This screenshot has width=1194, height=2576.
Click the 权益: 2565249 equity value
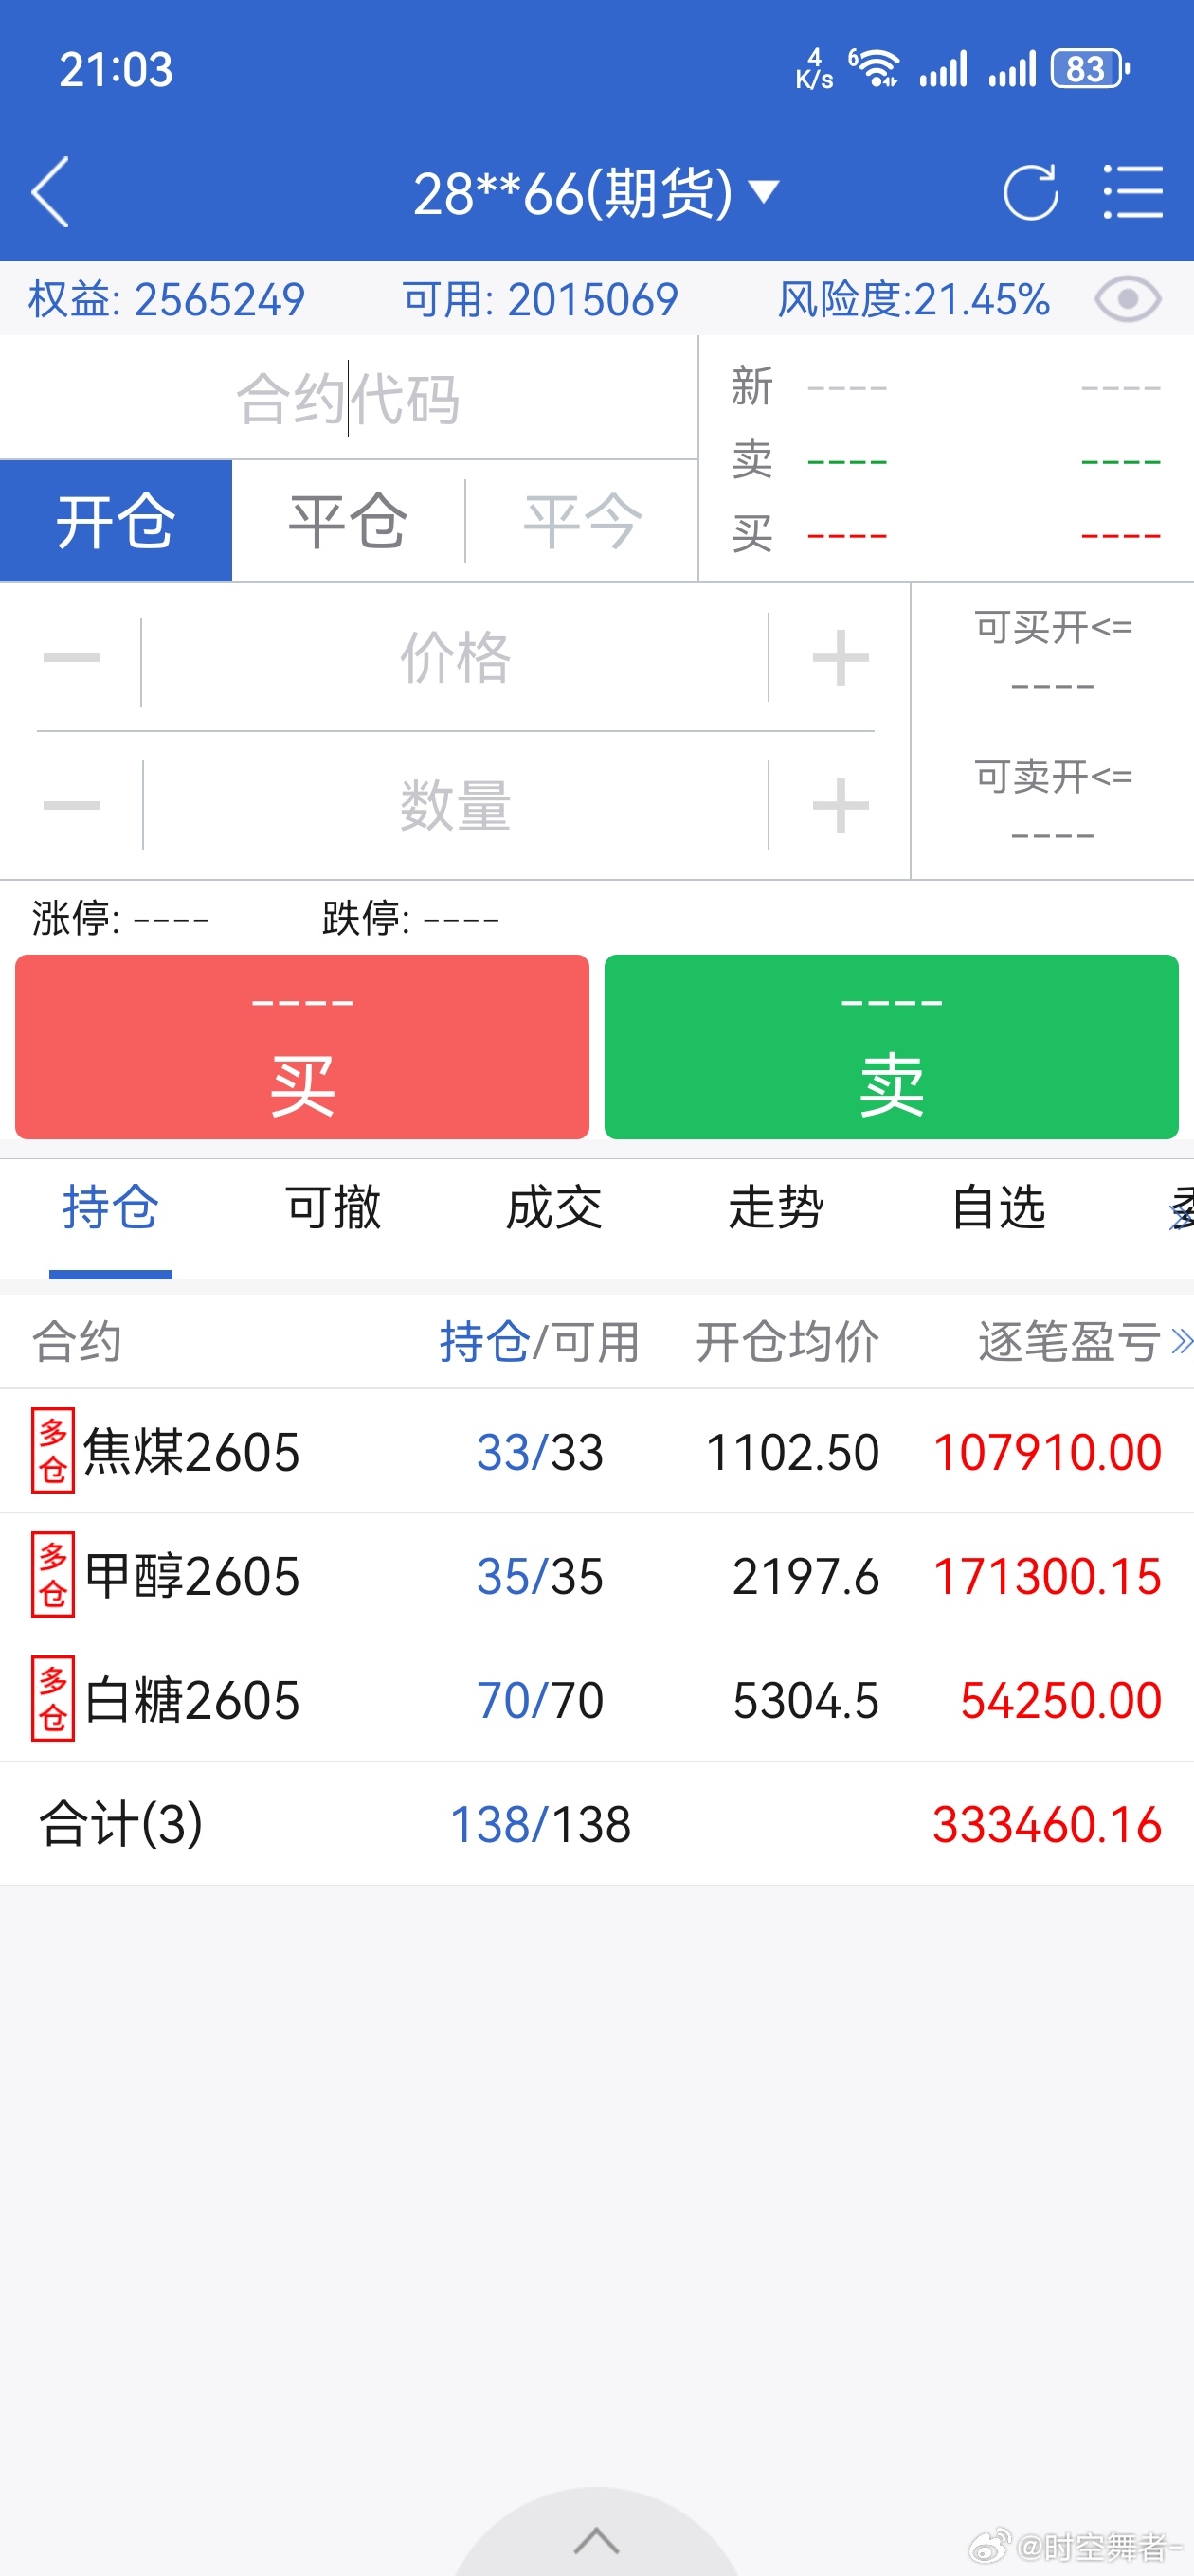(166, 299)
